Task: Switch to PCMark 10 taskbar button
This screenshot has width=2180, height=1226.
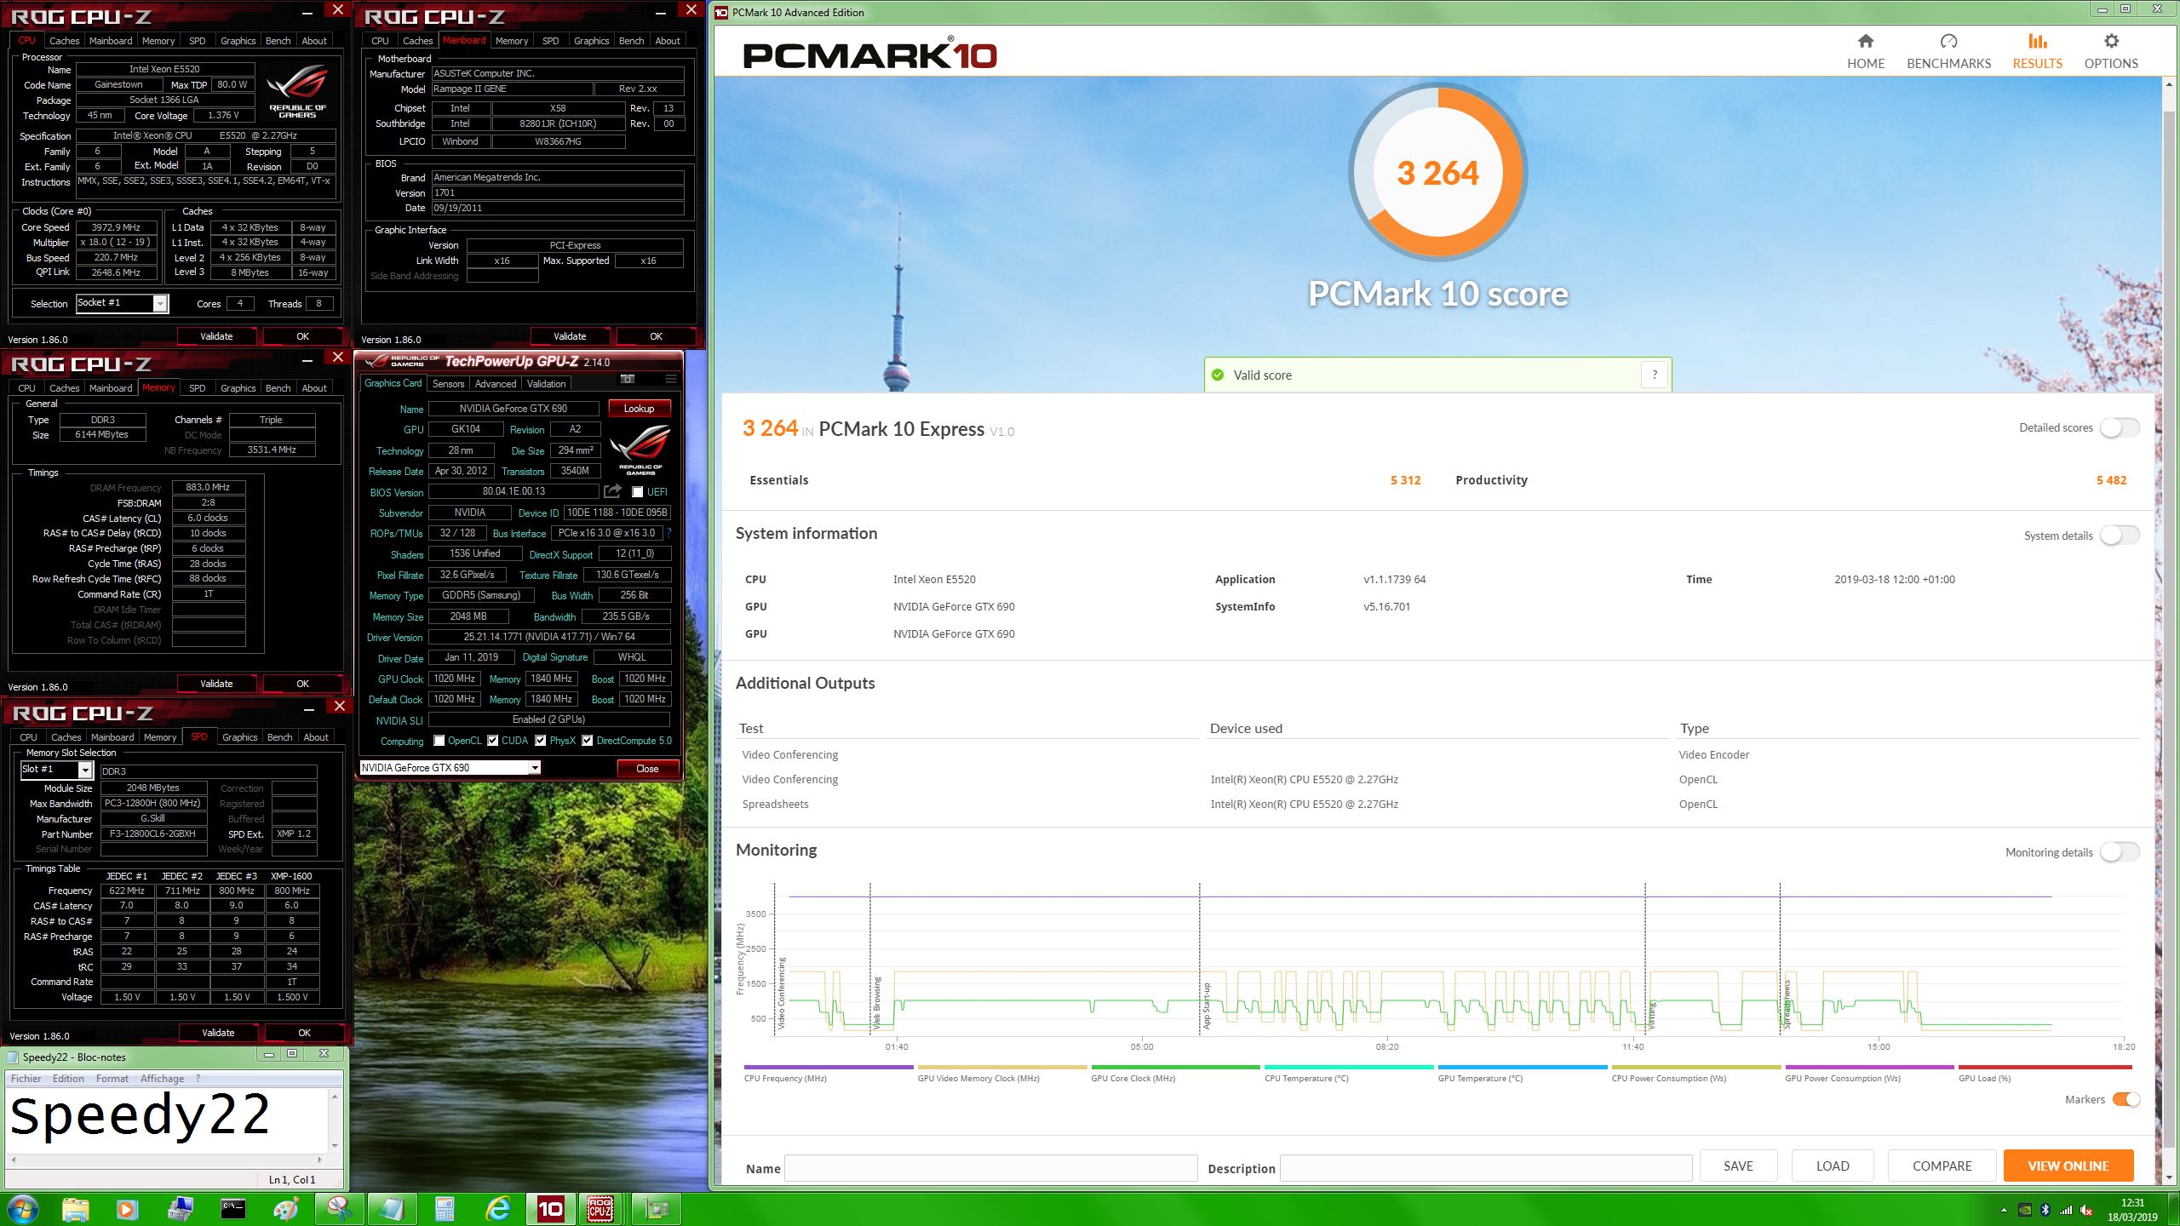Action: tap(550, 1209)
